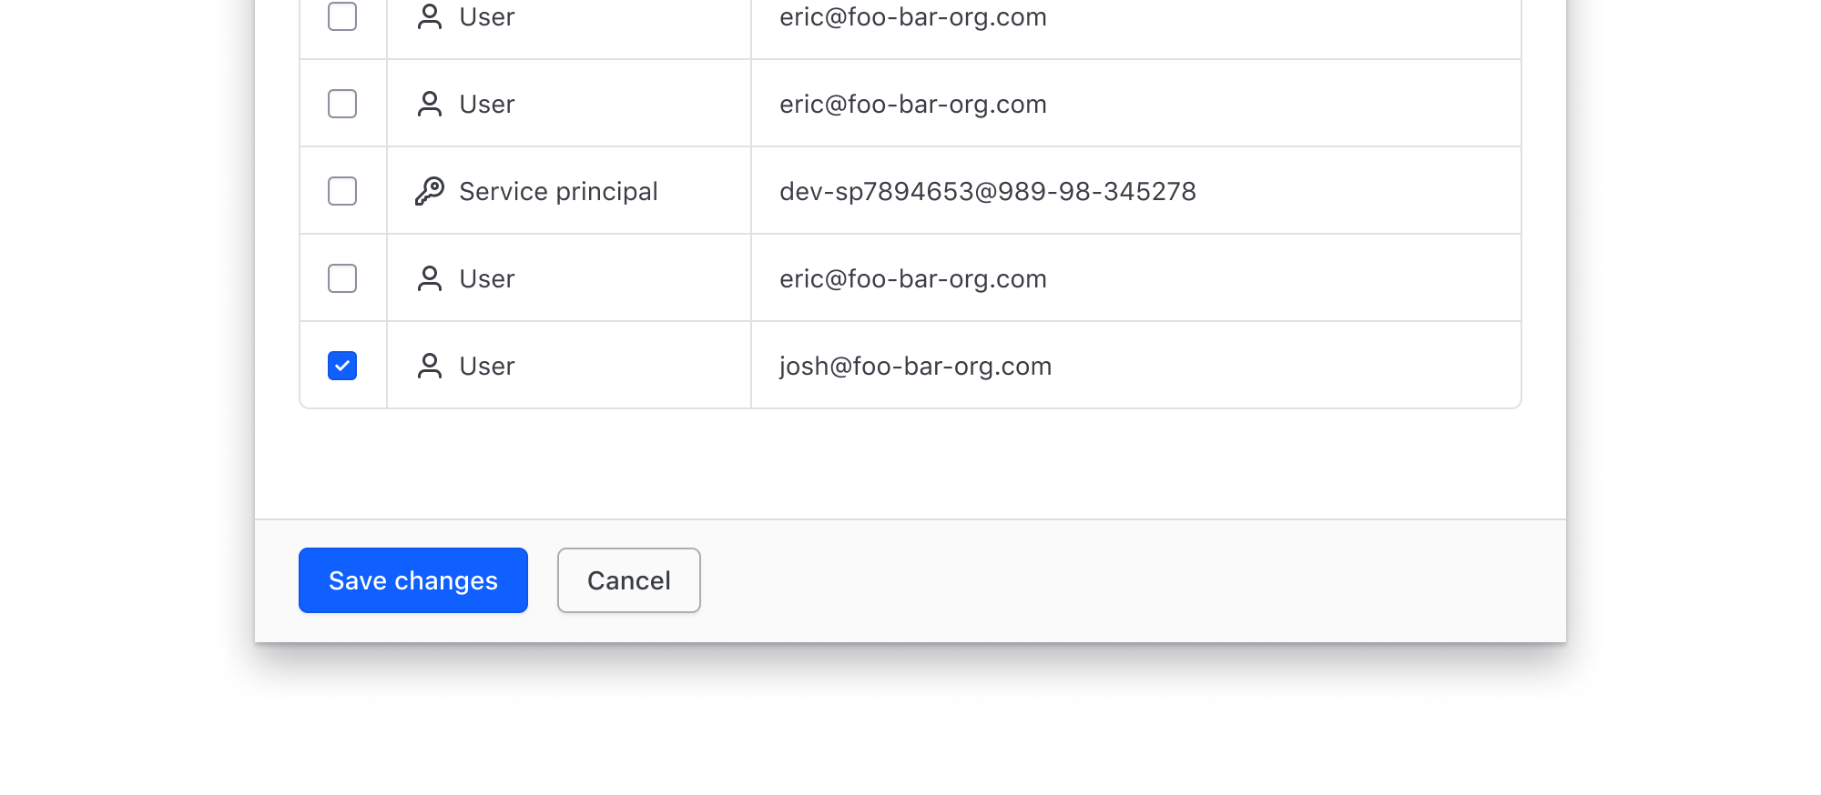Click user icon in the cut-off topmost row
This screenshot has height=795, width=1821.
click(429, 16)
